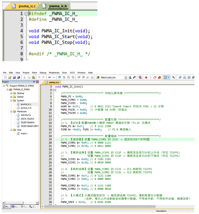Switch to the Functions (Fu...) bottom tab
Screen dimensions: 199x214
[x=24, y=207]
